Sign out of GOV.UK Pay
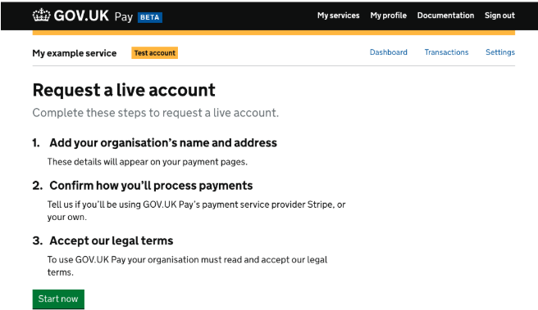This screenshot has height=310, width=538. [499, 16]
